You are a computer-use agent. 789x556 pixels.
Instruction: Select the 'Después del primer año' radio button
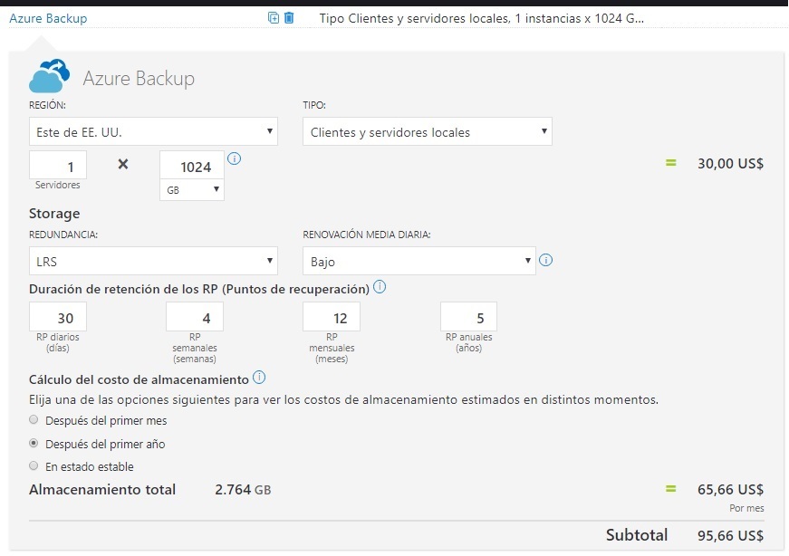[x=34, y=444]
